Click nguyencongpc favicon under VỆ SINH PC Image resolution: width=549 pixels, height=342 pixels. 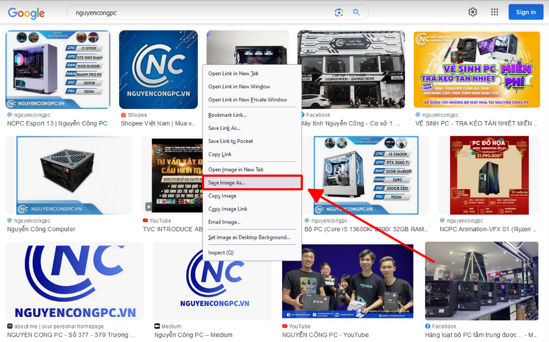coord(418,115)
